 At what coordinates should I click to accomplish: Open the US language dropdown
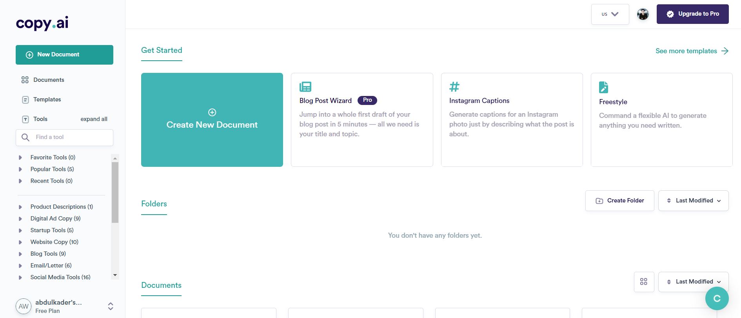click(610, 14)
